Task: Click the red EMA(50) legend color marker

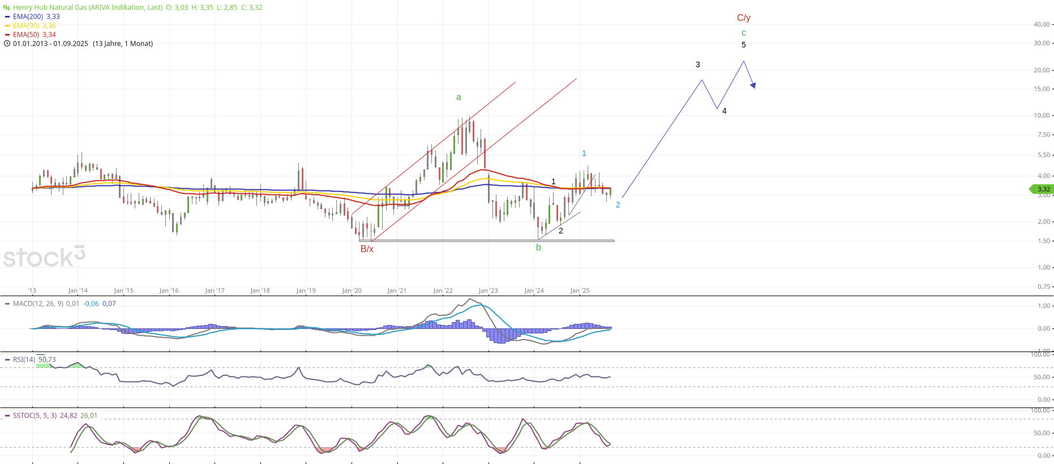Action: click(7, 34)
